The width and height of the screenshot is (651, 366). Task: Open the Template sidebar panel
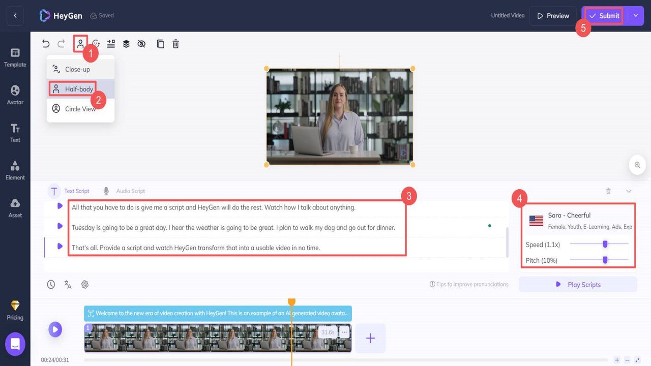click(15, 57)
